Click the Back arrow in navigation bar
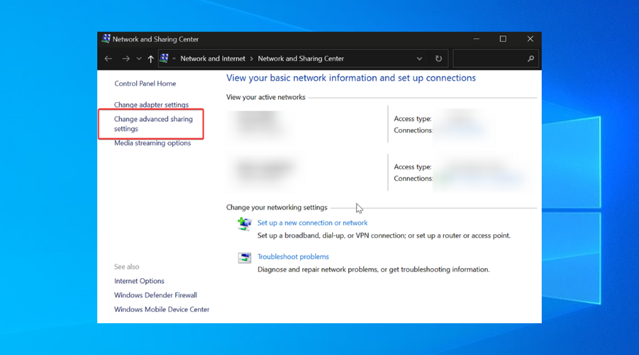 108,59
